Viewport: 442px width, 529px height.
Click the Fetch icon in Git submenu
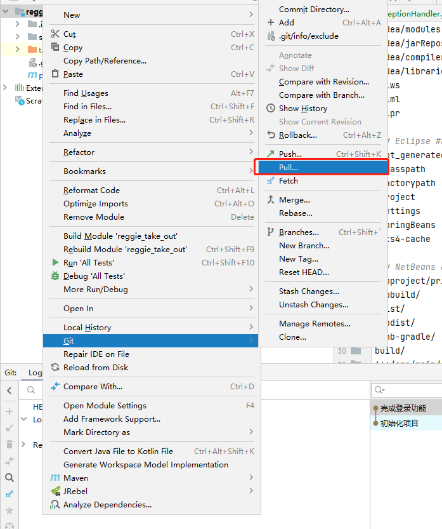pos(271,180)
